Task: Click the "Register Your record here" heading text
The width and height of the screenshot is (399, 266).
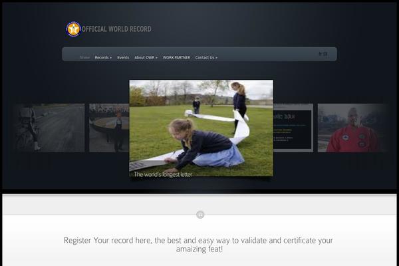Action: pyautogui.click(x=198, y=244)
